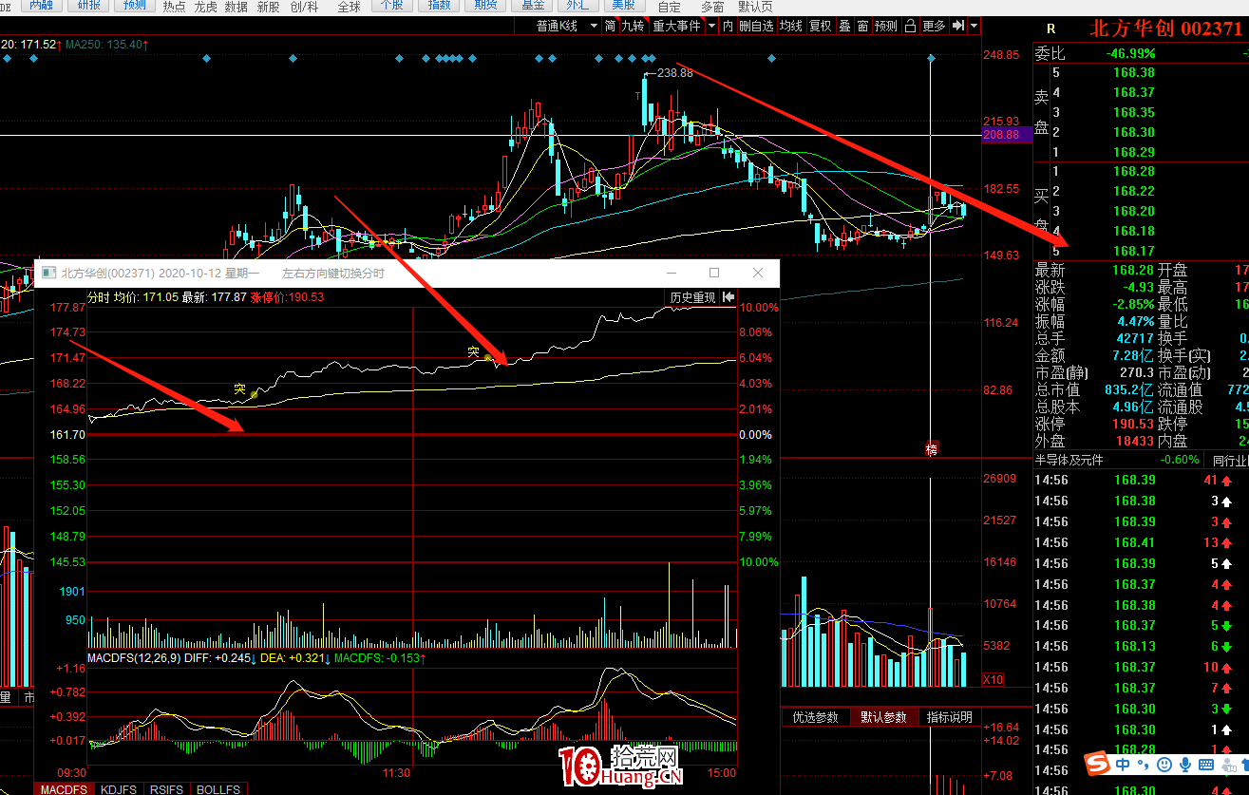Toggle 均线 moving average lines

coord(790,26)
